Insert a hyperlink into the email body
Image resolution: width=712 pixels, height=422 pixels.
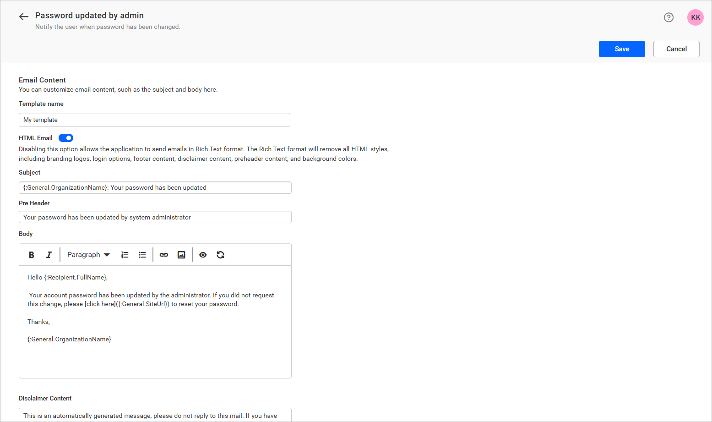(163, 254)
